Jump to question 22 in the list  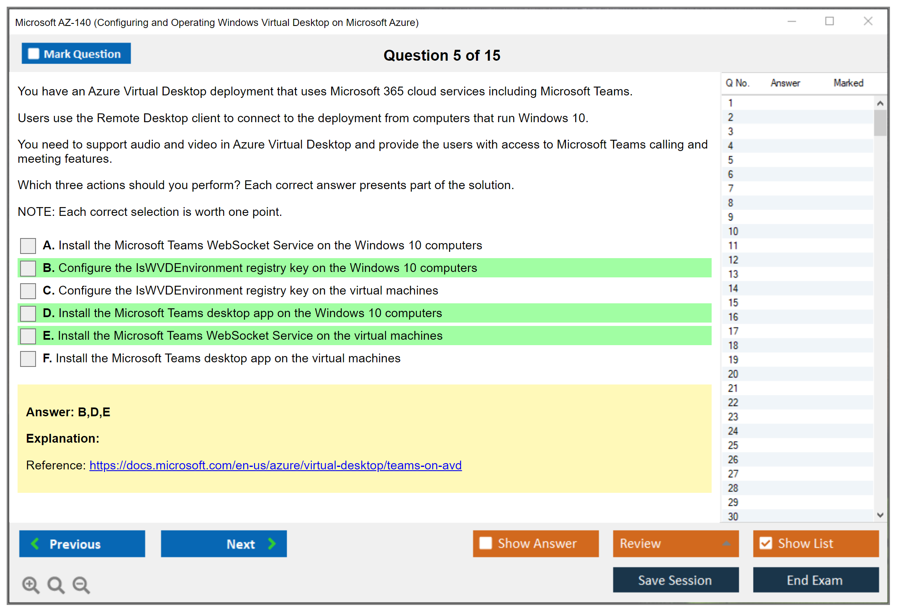click(x=733, y=402)
